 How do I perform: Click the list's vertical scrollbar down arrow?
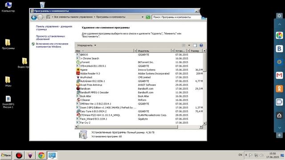pyautogui.click(x=204, y=123)
